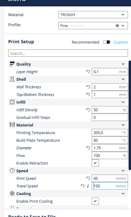Image resolution: width=131 pixels, height=217 pixels.
Task: Select the Custom mode label
Action: coord(121,42)
